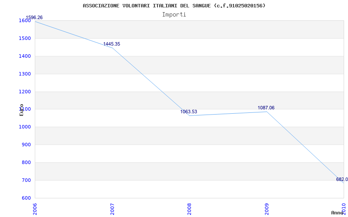
Task: Click the Anno axis title
Action: point(338,213)
